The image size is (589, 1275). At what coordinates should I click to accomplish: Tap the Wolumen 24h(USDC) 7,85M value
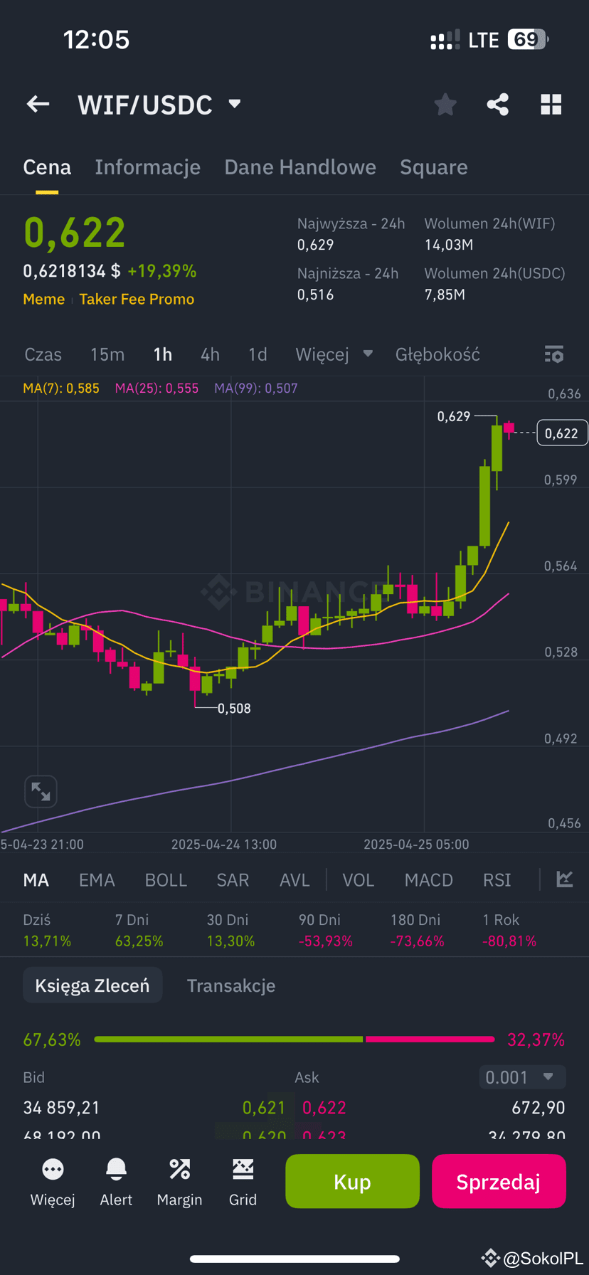click(445, 295)
